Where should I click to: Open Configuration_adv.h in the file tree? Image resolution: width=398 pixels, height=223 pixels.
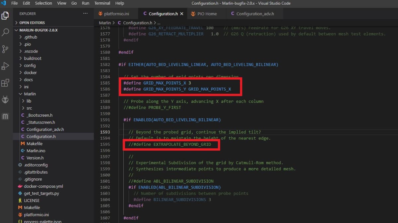click(x=45, y=130)
